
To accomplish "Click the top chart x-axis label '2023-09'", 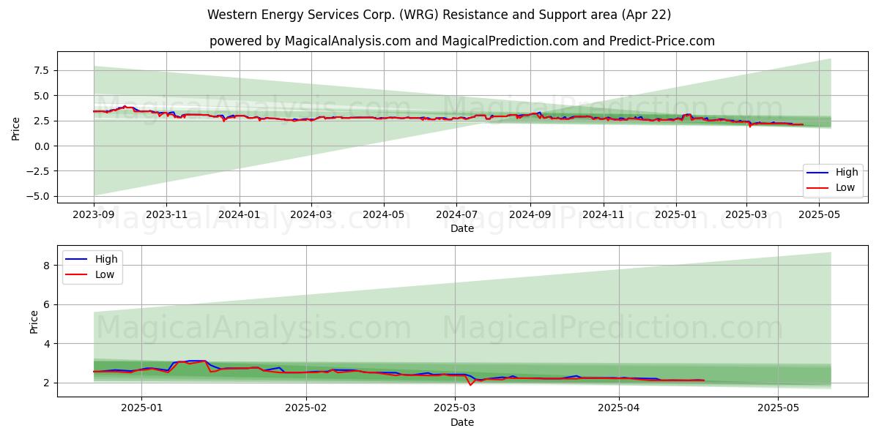I will tap(94, 215).
